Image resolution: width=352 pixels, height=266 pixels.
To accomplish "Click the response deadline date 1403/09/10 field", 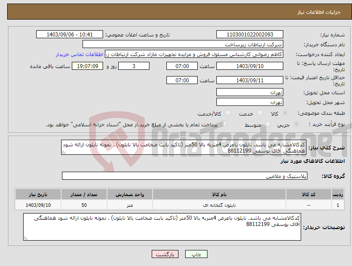I will 250,66.
